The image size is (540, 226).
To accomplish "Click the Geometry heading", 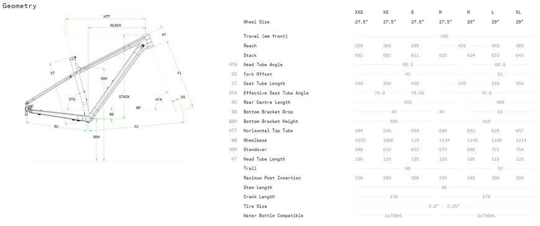I will (x=19, y=6).
